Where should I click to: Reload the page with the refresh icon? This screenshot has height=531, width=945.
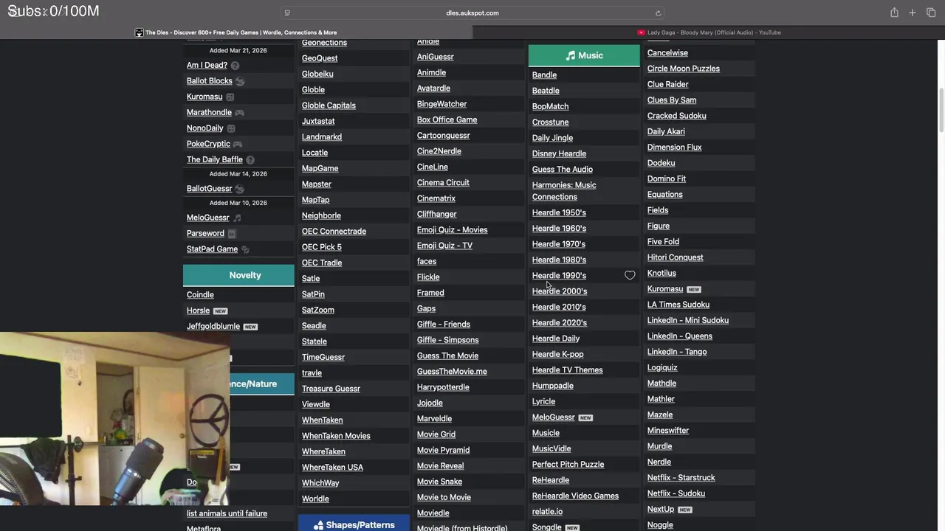click(x=658, y=13)
